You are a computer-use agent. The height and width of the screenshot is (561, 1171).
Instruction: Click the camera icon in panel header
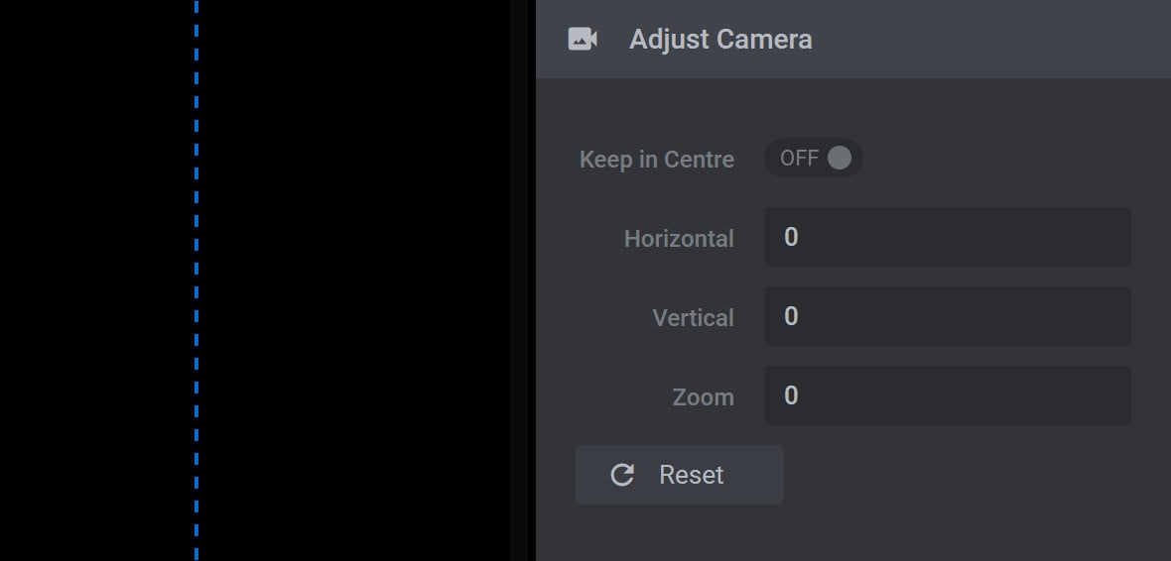582,39
